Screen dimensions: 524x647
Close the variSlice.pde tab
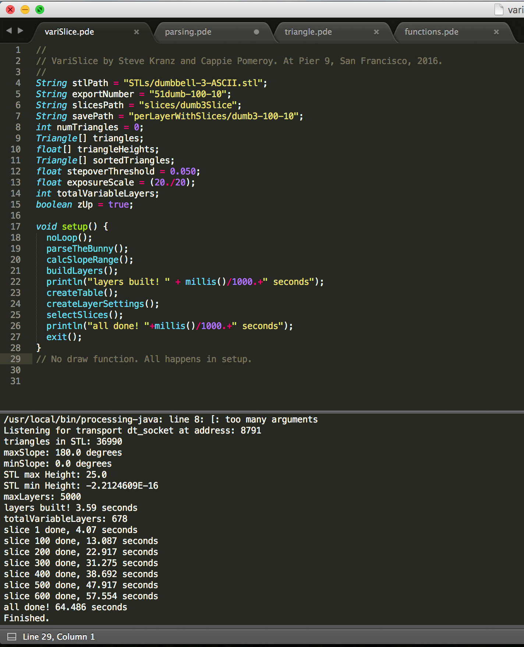(x=137, y=32)
